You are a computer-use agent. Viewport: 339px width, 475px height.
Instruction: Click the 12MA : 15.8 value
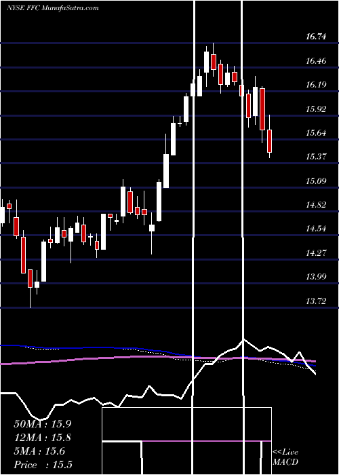[x=43, y=438]
